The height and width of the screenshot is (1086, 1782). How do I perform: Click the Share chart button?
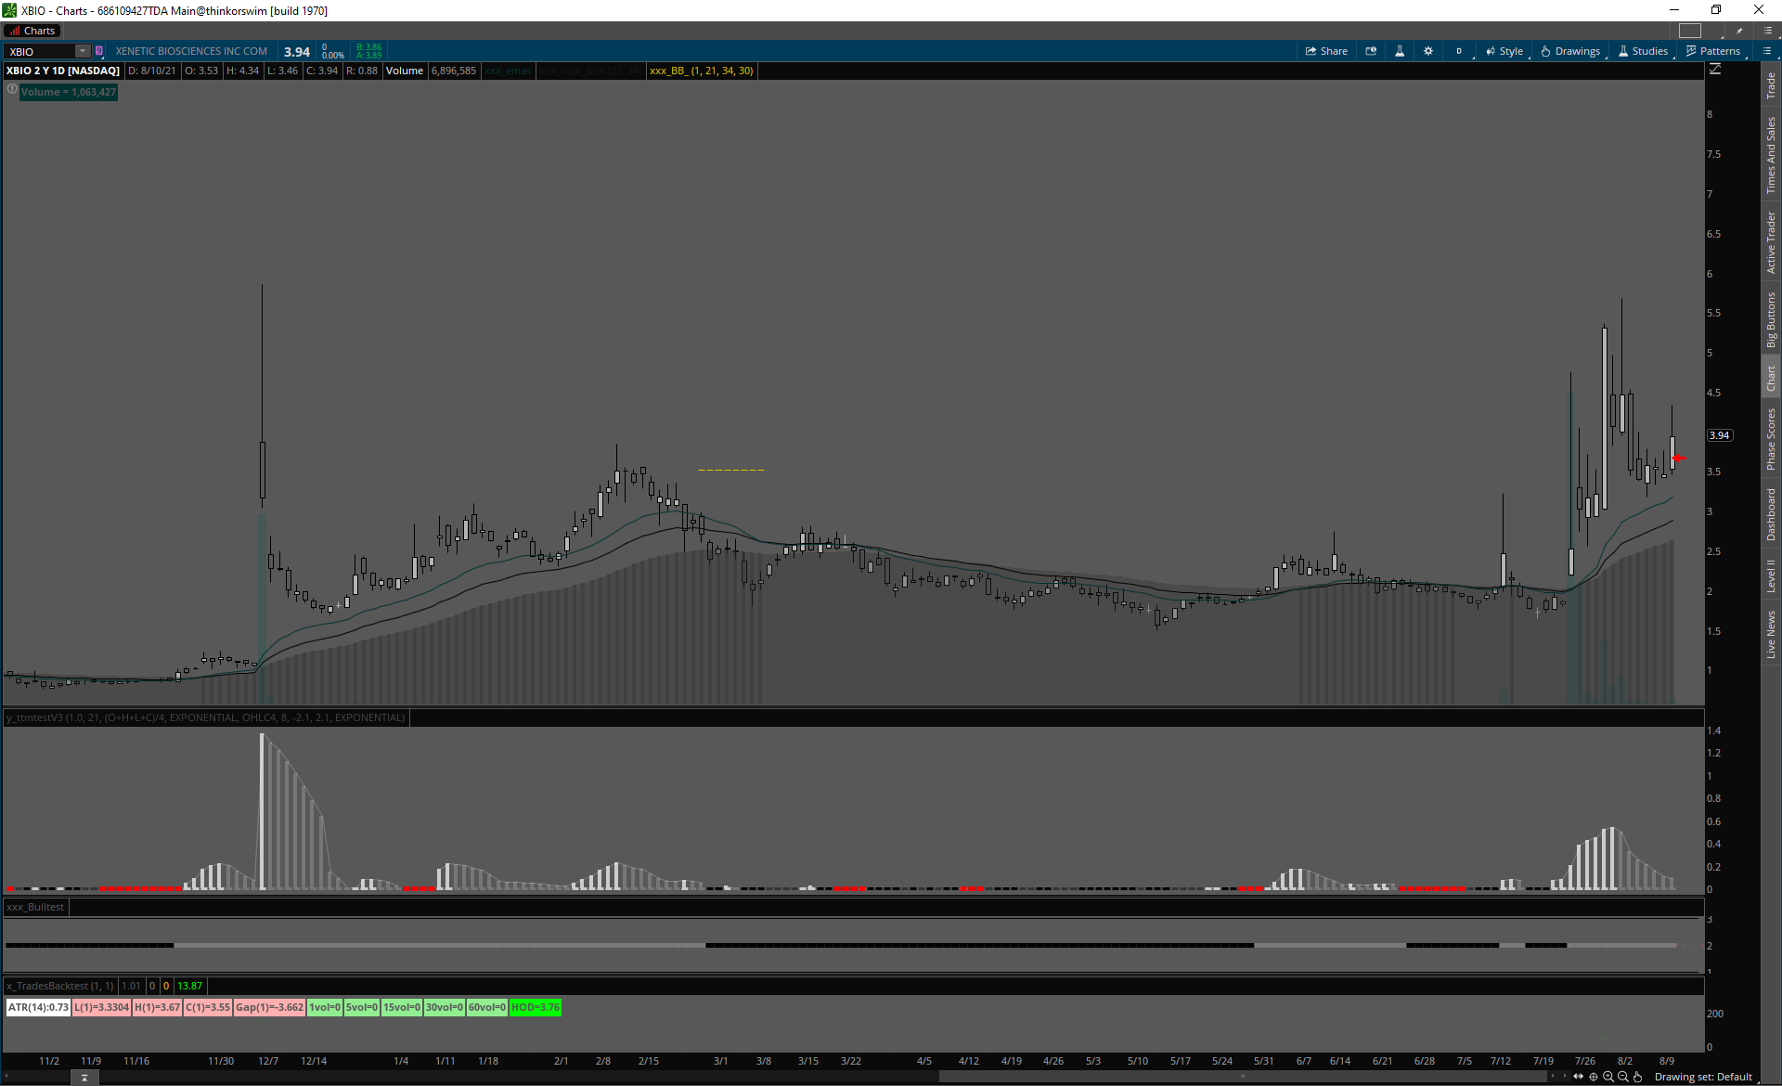(1326, 51)
